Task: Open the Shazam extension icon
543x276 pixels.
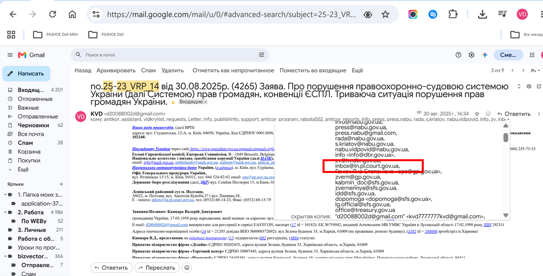Action: tap(433, 14)
